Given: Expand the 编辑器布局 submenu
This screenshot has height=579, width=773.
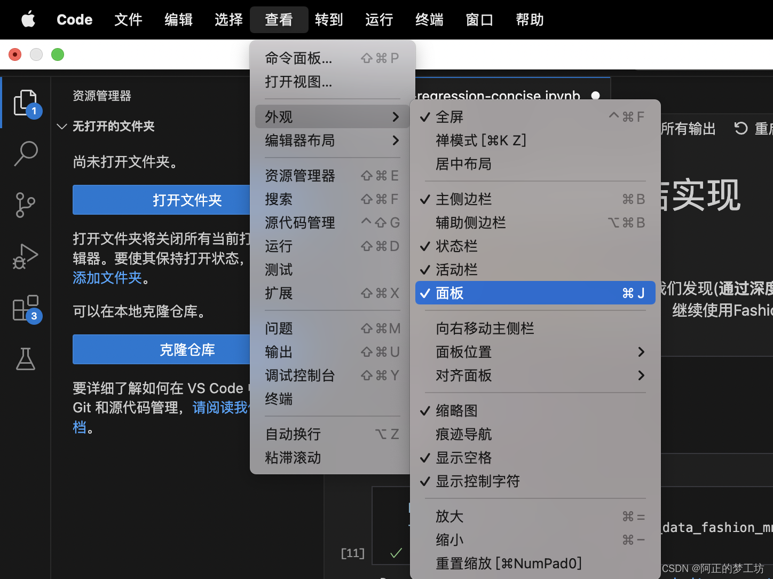Looking at the screenshot, I should [x=332, y=140].
